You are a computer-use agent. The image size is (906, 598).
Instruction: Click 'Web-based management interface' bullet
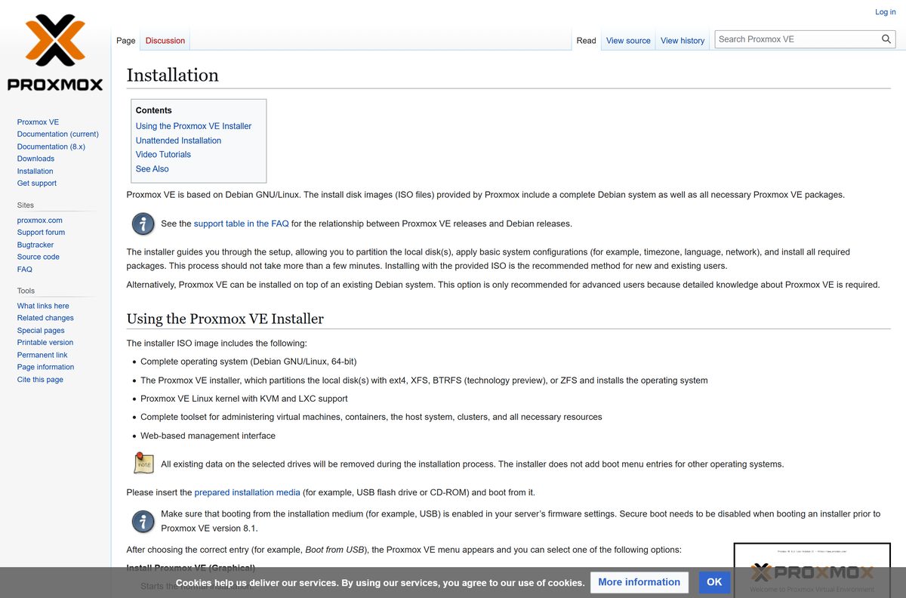pyautogui.click(x=208, y=436)
